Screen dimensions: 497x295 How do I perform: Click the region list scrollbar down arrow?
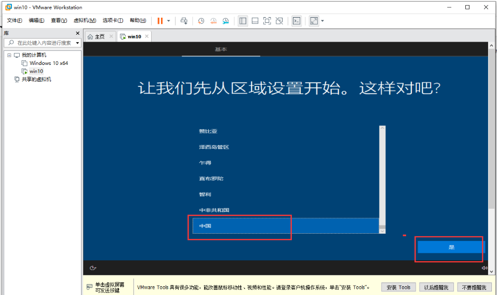click(x=382, y=231)
